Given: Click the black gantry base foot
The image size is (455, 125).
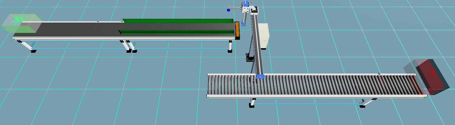Looking at the screenshot, I should (249, 58).
